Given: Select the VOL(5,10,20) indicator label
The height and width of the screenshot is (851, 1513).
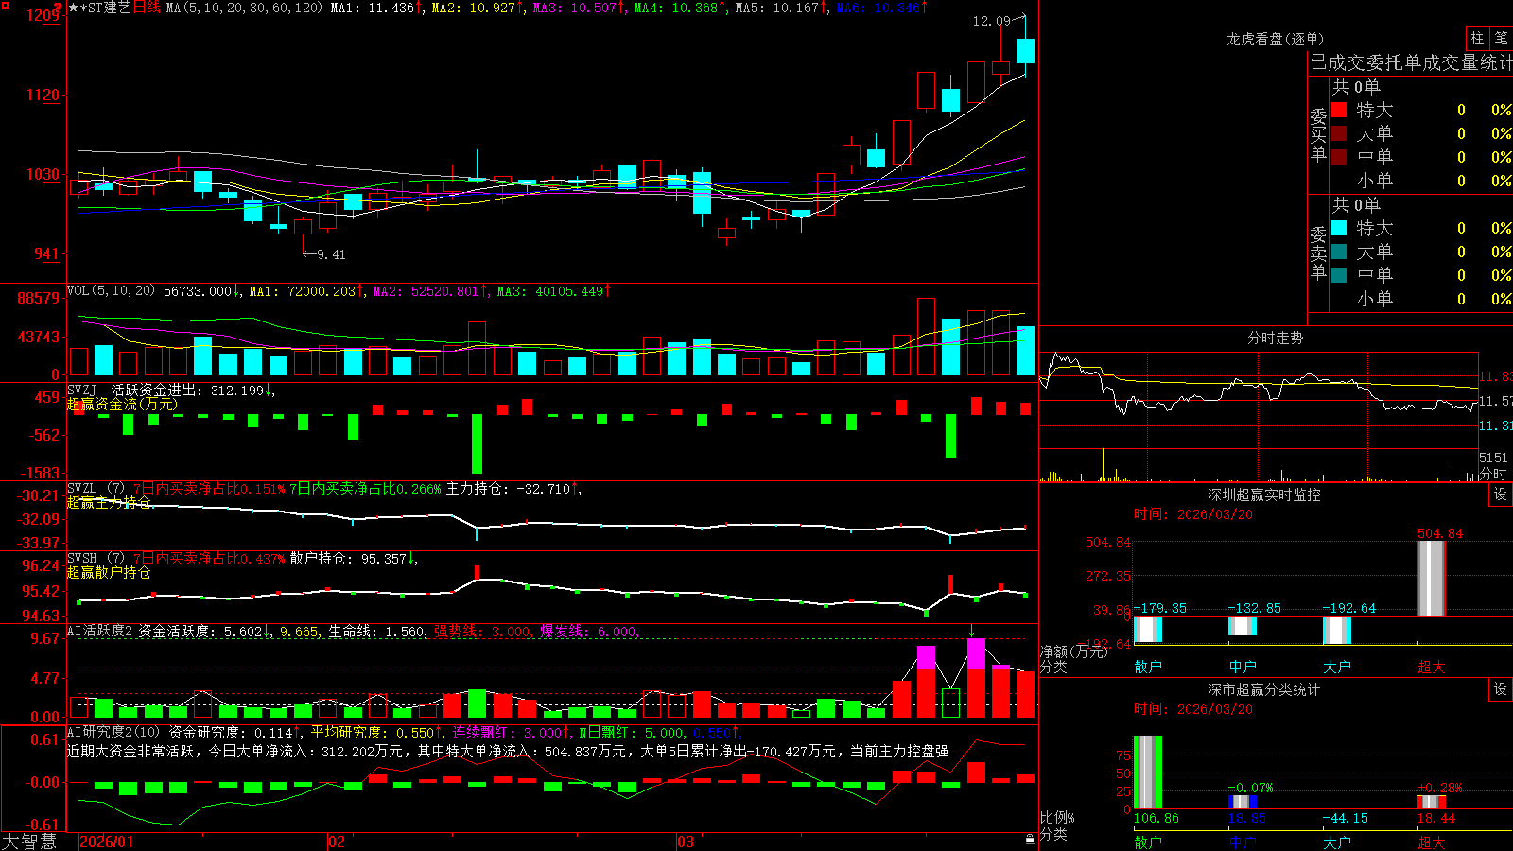Looking at the screenshot, I should tap(111, 291).
